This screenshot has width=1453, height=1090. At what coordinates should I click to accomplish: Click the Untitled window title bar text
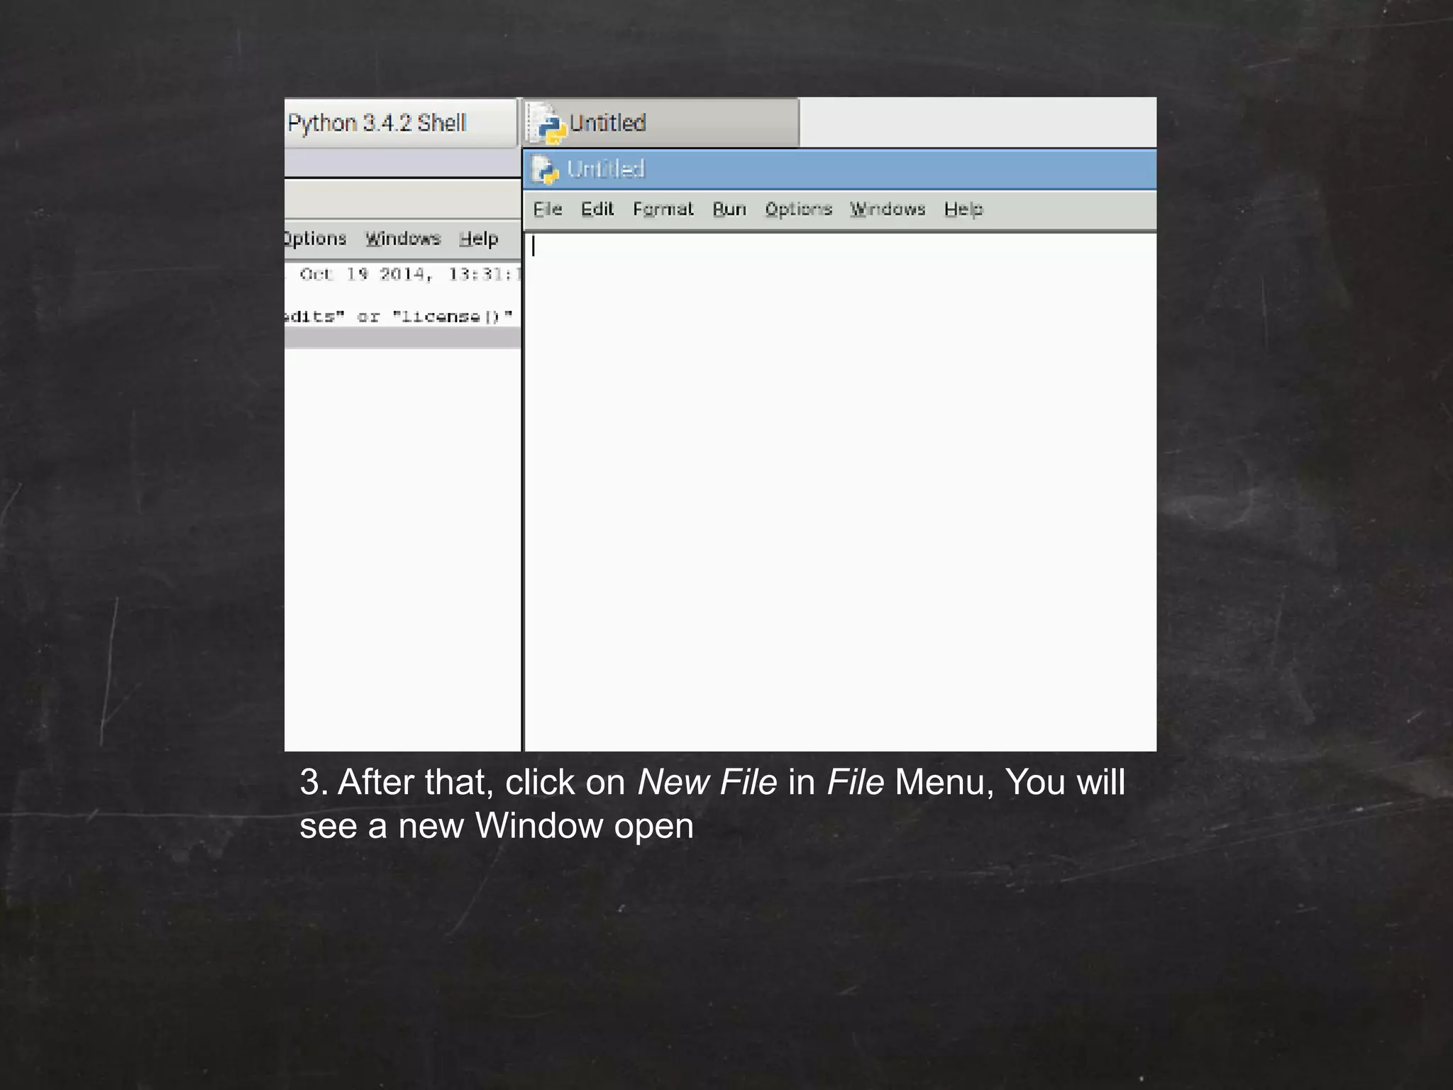coord(605,169)
